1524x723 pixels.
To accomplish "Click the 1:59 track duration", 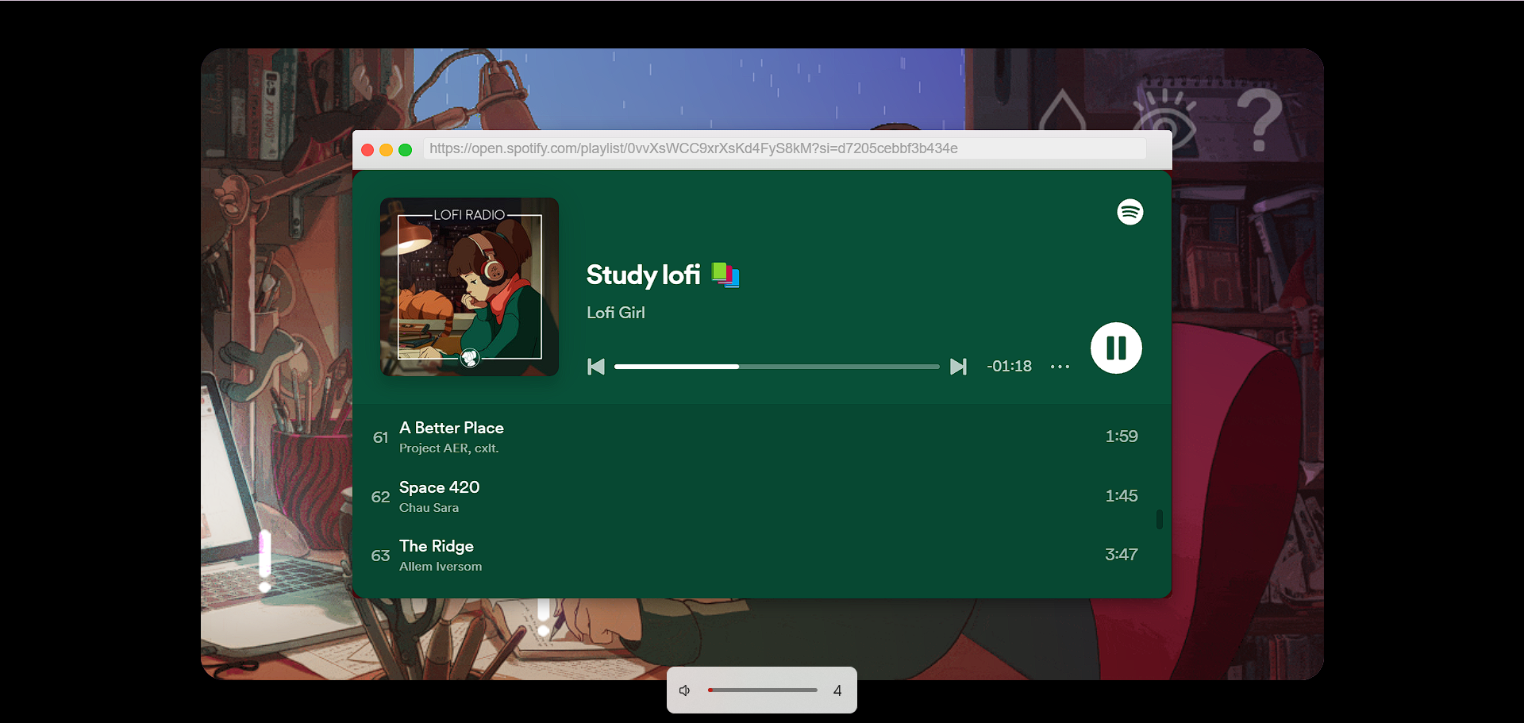I will coord(1122,436).
